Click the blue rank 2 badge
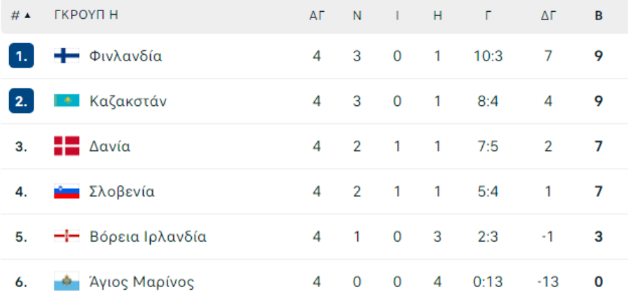The height and width of the screenshot is (303, 628). 21,101
